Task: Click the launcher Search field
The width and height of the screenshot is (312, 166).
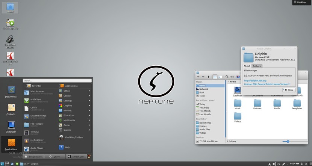Action: (x=57, y=80)
